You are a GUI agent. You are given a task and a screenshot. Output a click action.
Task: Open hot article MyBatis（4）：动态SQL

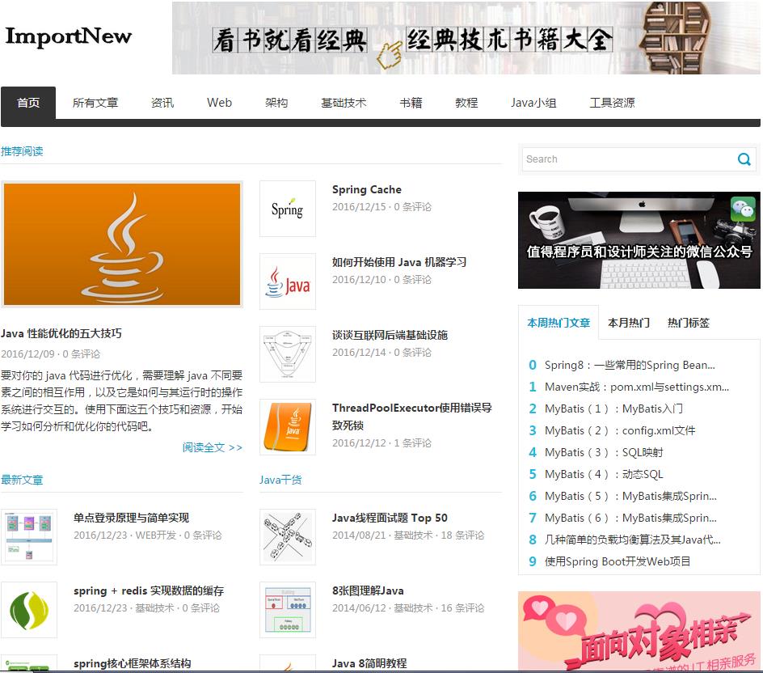click(604, 474)
